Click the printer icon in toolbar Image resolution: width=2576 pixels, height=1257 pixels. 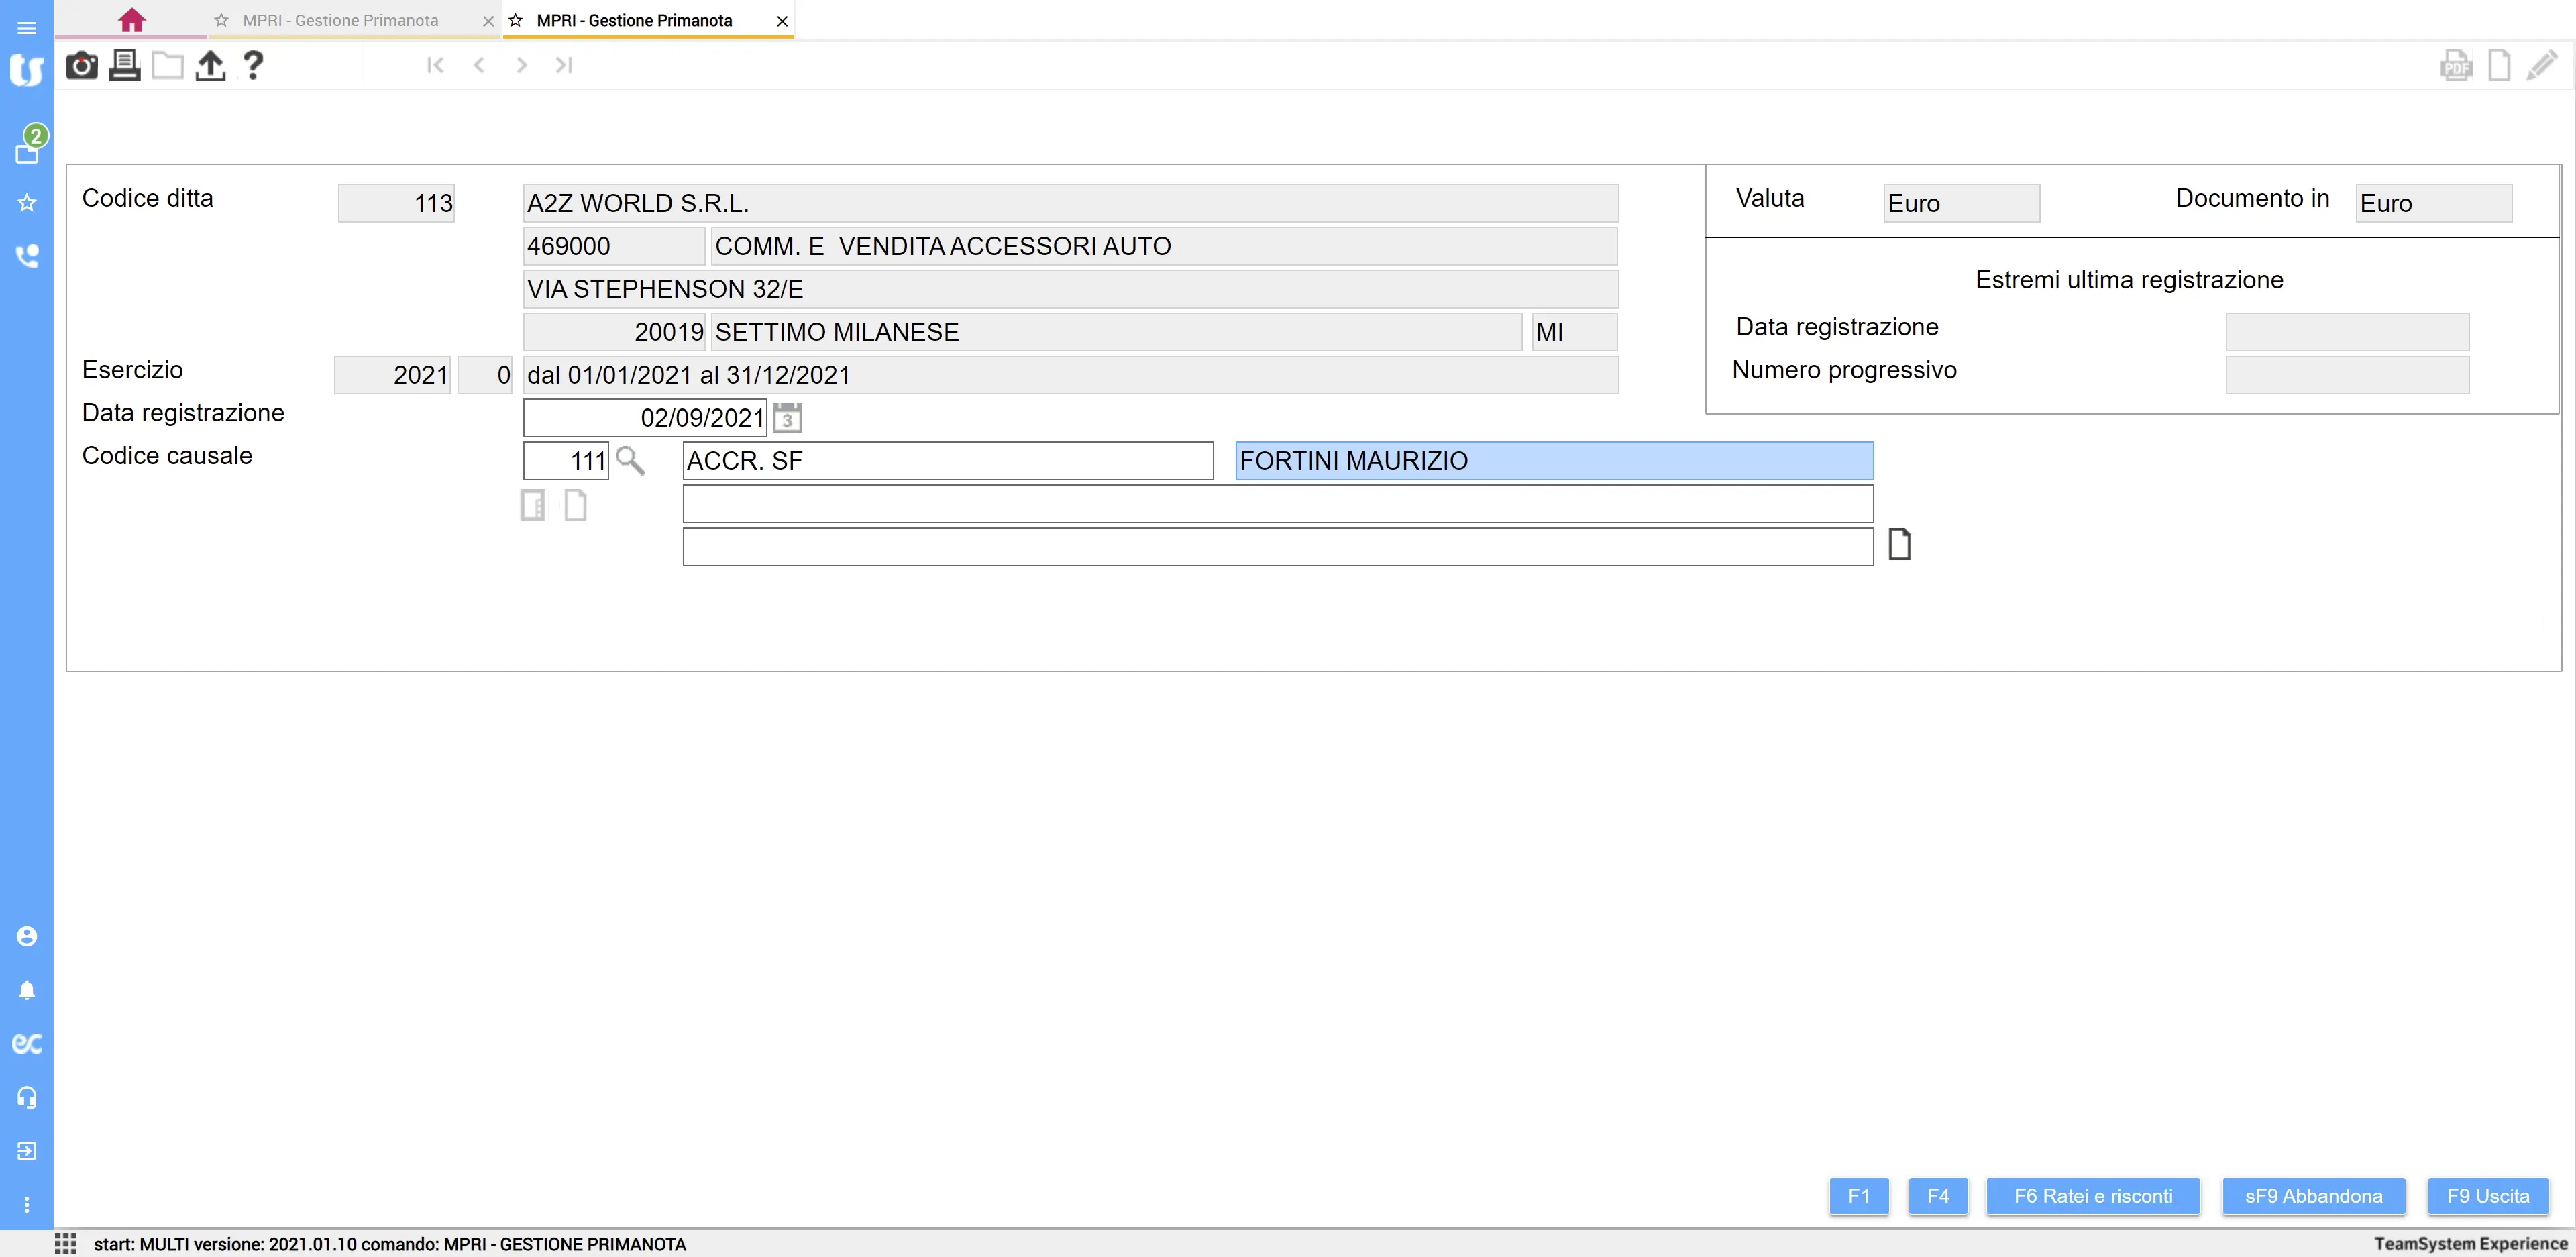tap(124, 66)
